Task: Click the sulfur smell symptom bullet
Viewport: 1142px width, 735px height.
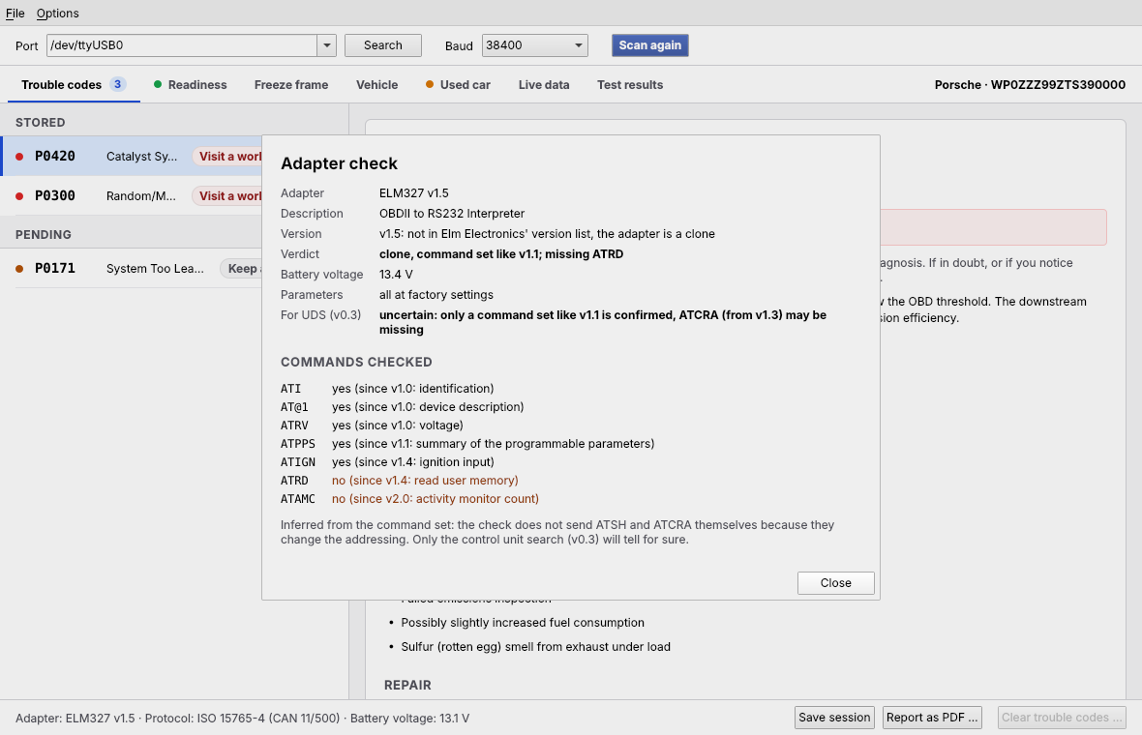Action: 529,647
